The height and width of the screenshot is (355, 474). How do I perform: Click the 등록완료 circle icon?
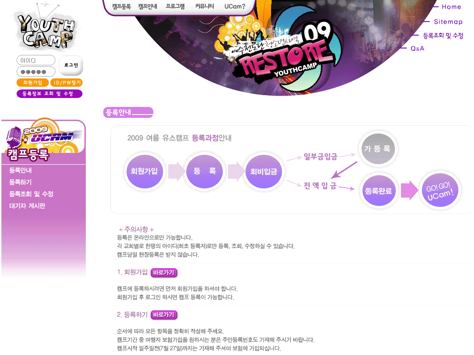(x=378, y=191)
